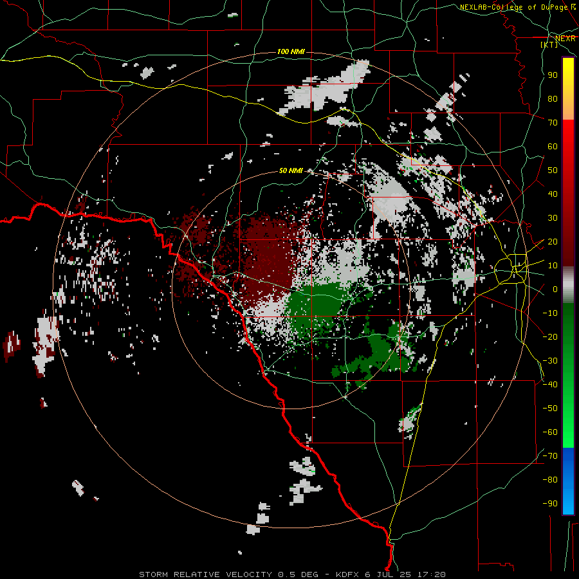
Task: Select the -90 knot scale label
Action: (x=550, y=504)
